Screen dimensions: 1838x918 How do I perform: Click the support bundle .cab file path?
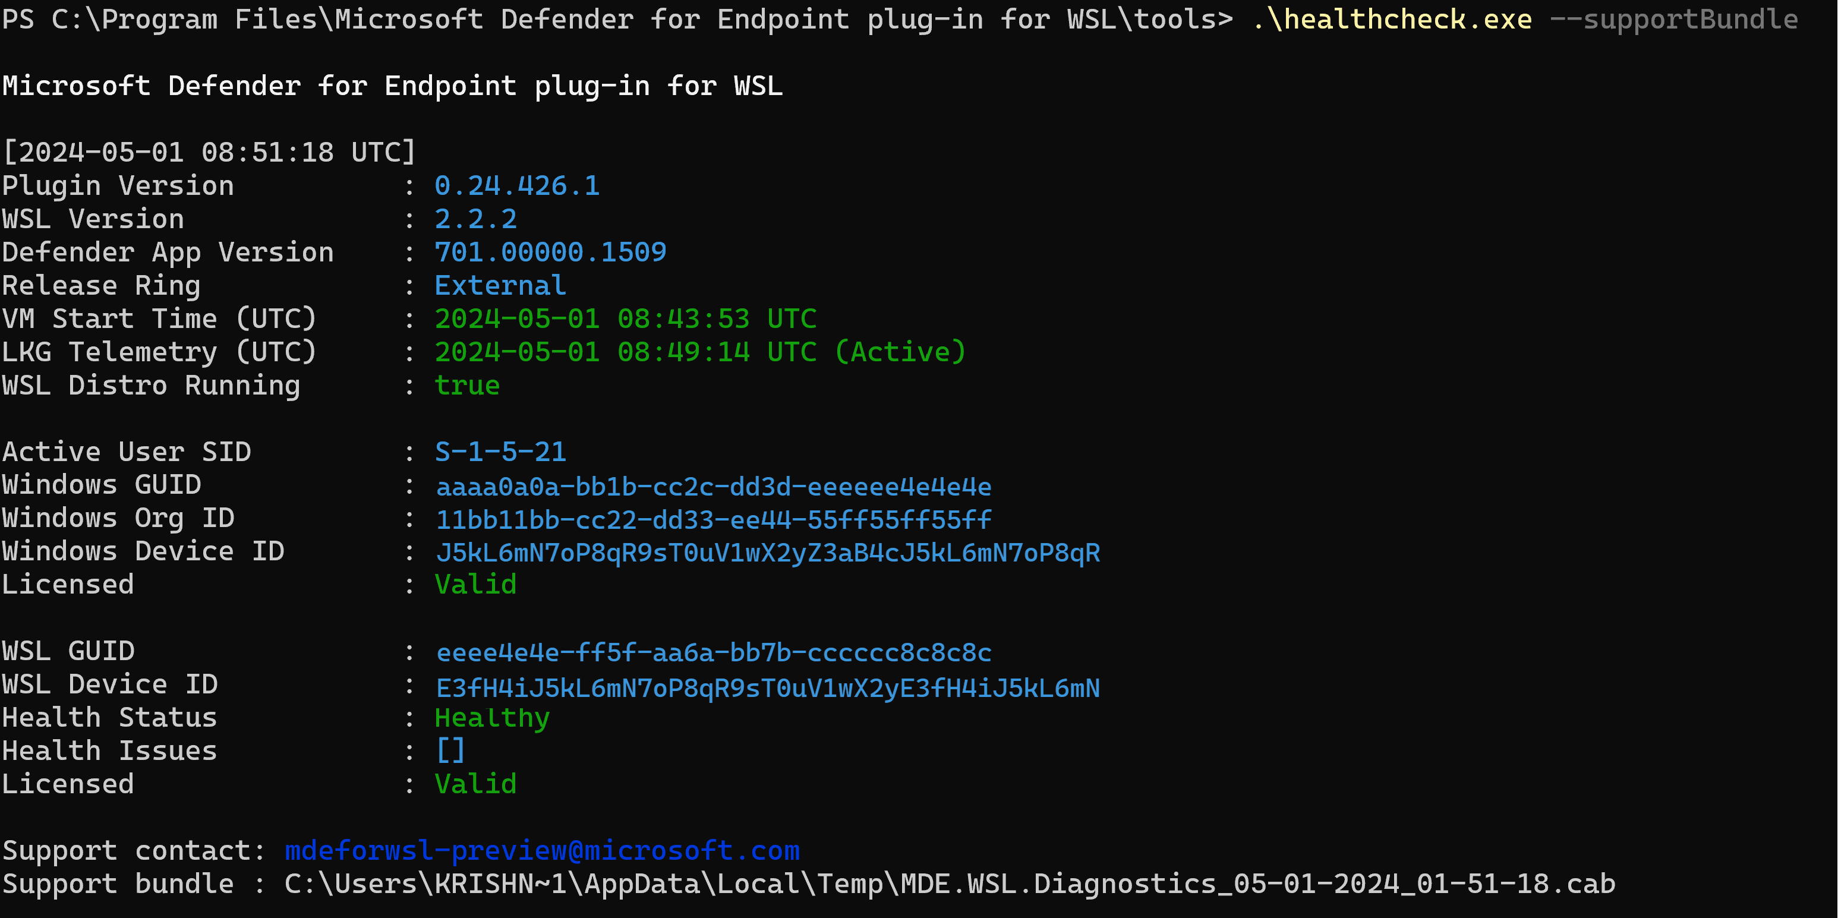tap(950, 884)
